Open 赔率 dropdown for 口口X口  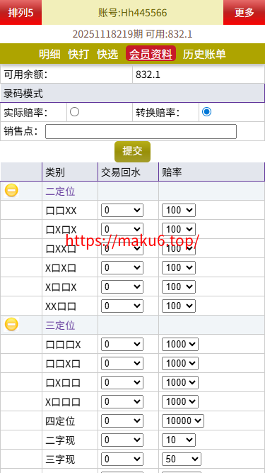(x=180, y=364)
